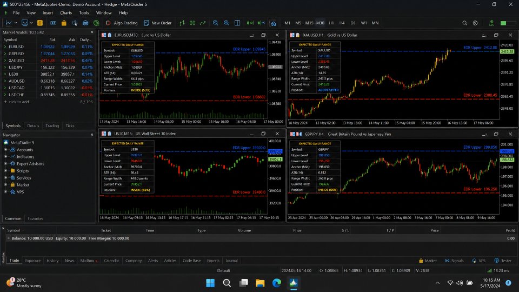
Task: Expand the VPS node in Navigator
Action: click(5, 191)
